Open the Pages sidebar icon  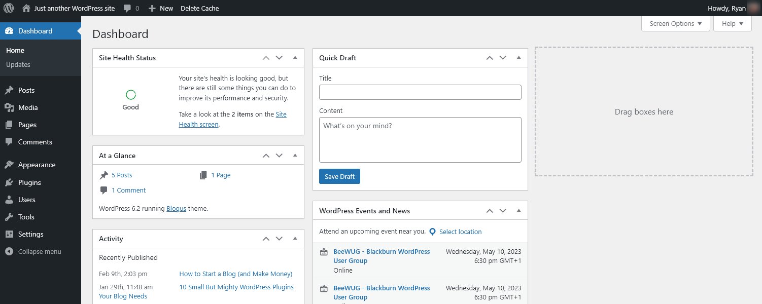point(10,125)
